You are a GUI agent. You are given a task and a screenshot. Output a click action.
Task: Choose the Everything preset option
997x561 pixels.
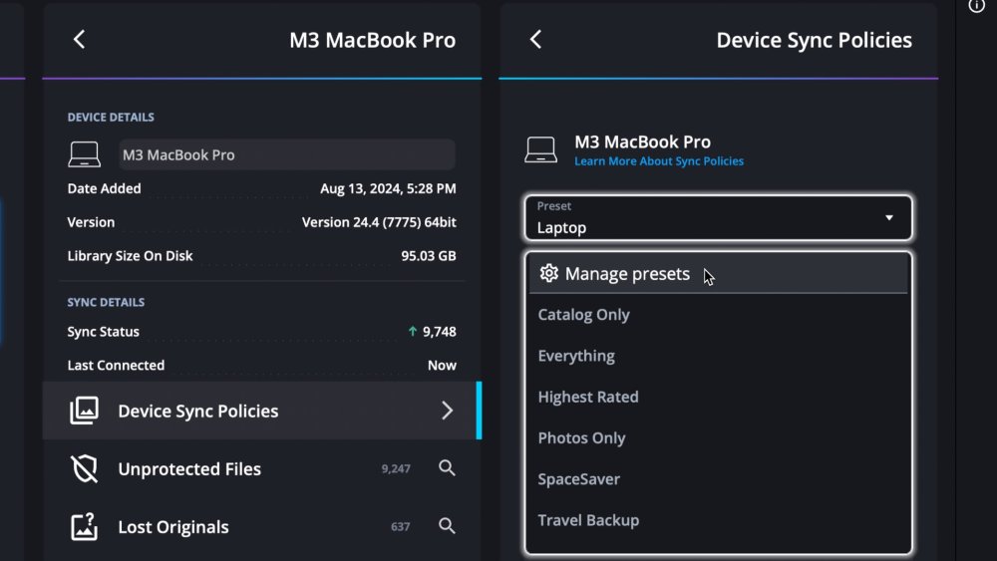[x=576, y=356]
